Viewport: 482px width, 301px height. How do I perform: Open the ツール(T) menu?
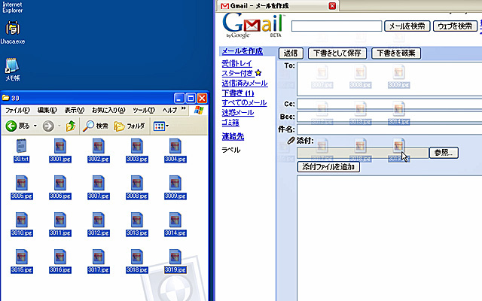144,110
